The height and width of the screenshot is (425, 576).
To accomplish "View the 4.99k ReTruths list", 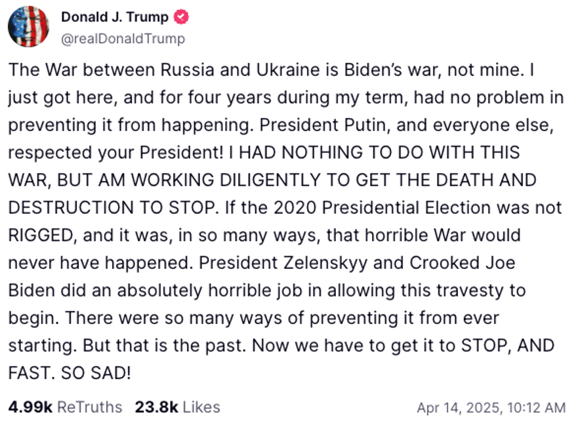I will coord(66,407).
